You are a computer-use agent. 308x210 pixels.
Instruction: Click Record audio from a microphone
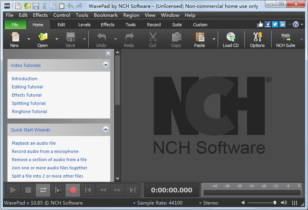tap(45, 151)
